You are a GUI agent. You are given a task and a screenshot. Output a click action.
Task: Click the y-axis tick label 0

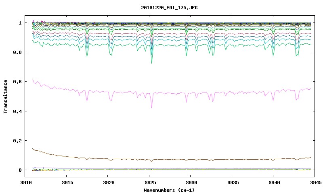coord(20,170)
